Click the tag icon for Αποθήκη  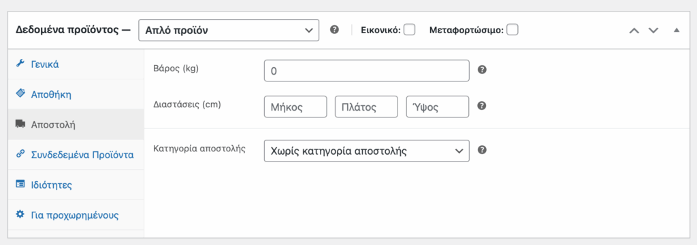(x=20, y=94)
